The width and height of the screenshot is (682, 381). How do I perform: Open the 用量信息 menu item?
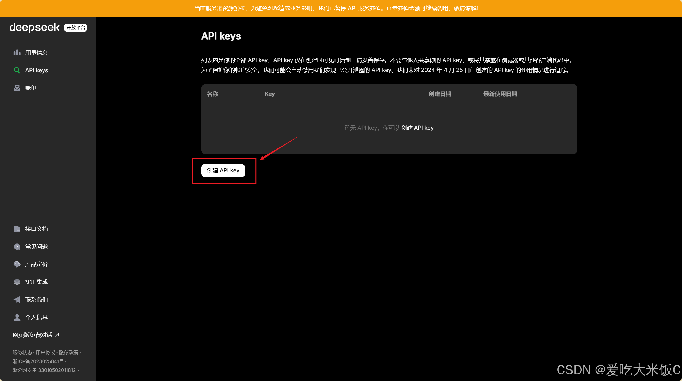pyautogui.click(x=36, y=53)
